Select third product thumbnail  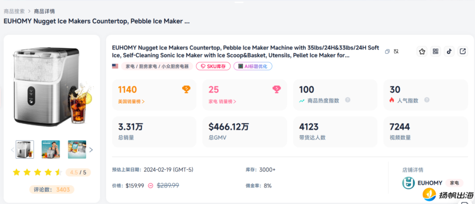(x=77, y=149)
